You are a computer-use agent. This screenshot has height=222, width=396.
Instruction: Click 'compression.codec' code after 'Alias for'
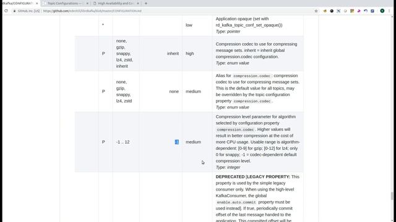click(x=252, y=76)
